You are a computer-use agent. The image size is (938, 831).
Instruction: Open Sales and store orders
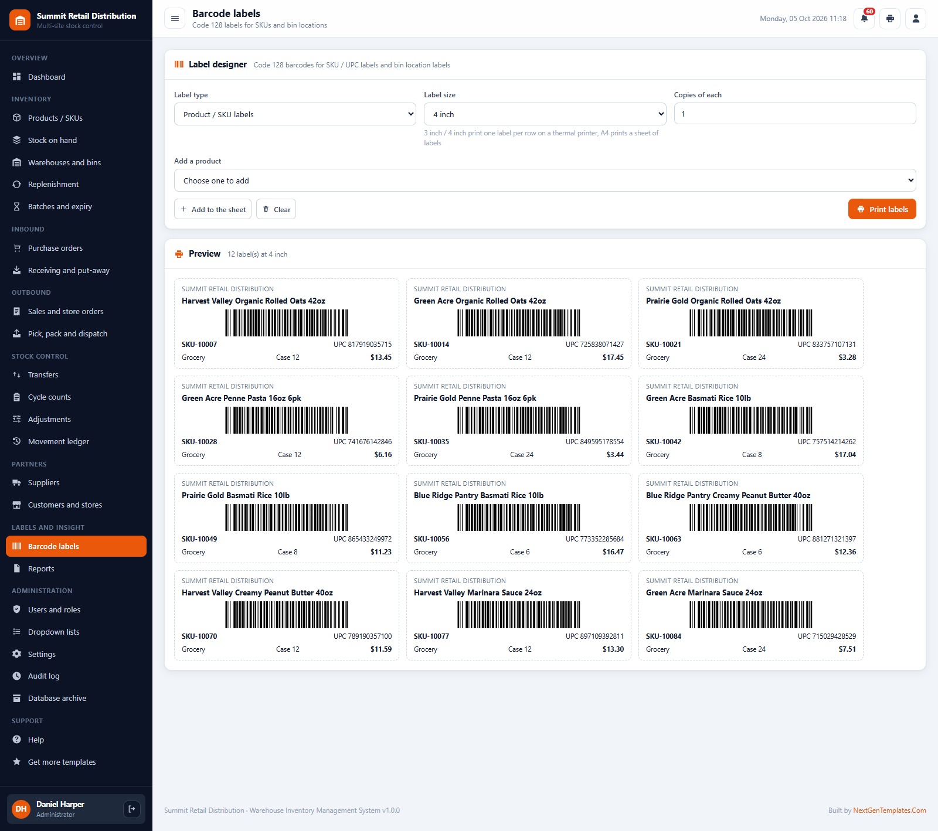click(x=76, y=311)
